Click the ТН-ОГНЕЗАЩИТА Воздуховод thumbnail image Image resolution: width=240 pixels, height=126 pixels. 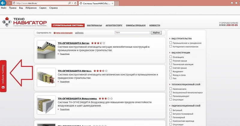coord(46,105)
